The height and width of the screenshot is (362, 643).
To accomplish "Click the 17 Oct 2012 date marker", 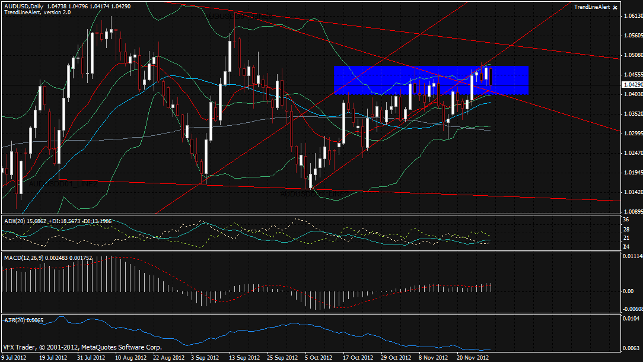I will 358,357.
